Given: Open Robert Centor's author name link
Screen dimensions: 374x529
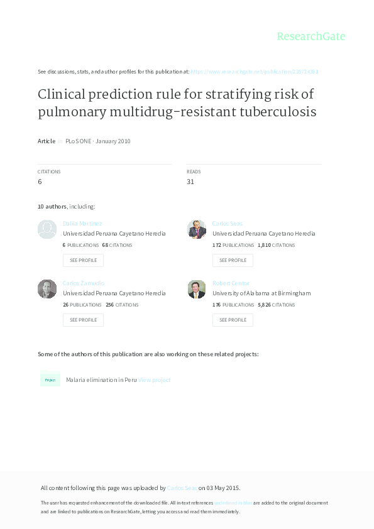Looking at the screenshot, I should (231, 283).
